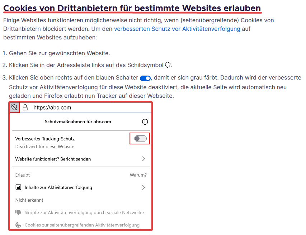Open the info icon in protections panel header
Image resolution: width=306 pixels, height=235 pixels.
(145, 122)
